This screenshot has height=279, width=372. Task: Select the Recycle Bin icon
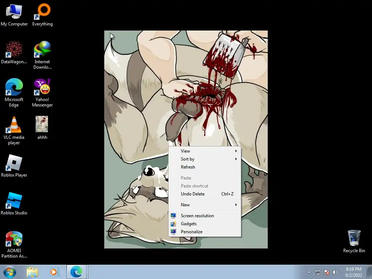(354, 241)
